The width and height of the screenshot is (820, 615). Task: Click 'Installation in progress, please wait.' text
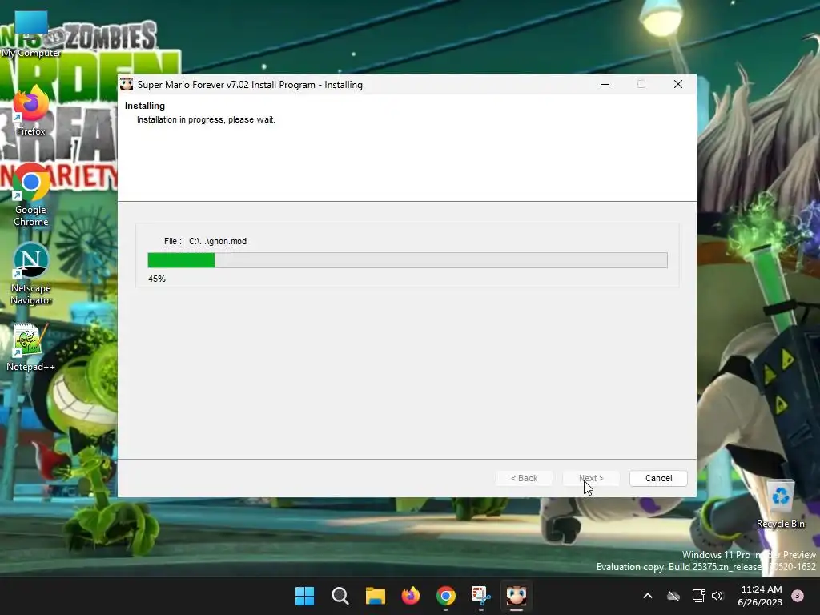206,119
